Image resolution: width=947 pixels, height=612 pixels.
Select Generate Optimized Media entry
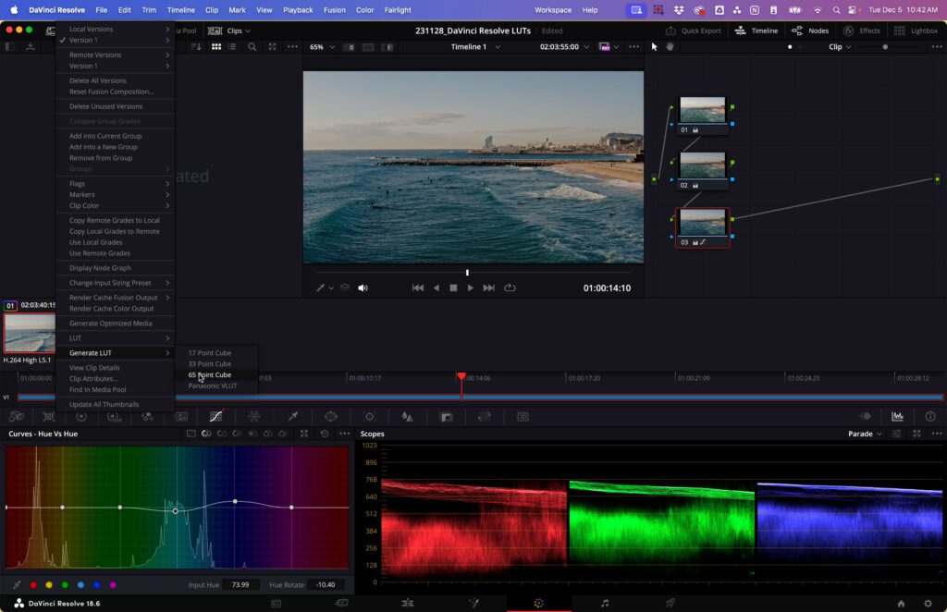click(x=115, y=323)
